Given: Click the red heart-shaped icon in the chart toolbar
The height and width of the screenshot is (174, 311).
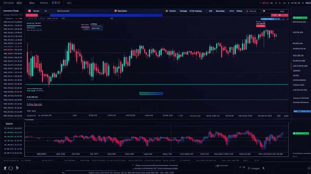Looking at the screenshot, I should (x=167, y=11).
